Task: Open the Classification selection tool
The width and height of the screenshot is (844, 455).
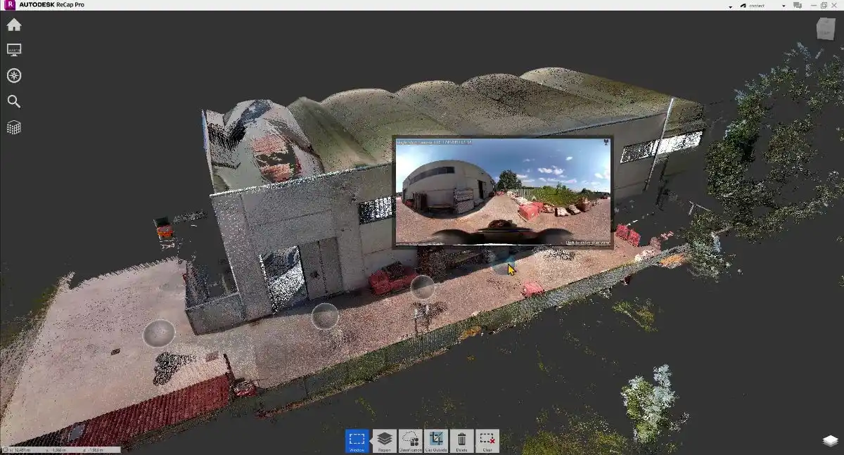Action: (x=410, y=441)
